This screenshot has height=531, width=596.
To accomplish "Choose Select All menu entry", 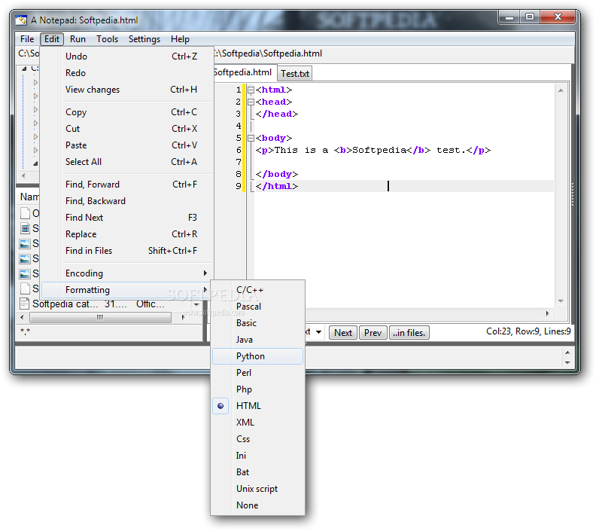I will tap(127, 162).
